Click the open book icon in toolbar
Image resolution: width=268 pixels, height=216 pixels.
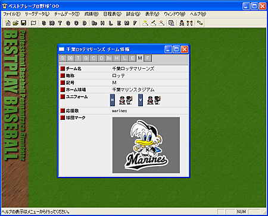pyautogui.click(x=33, y=23)
